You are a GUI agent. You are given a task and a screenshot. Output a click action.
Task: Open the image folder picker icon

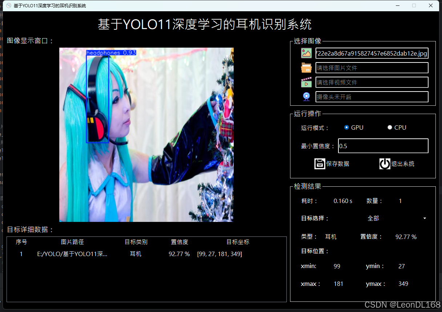point(306,68)
